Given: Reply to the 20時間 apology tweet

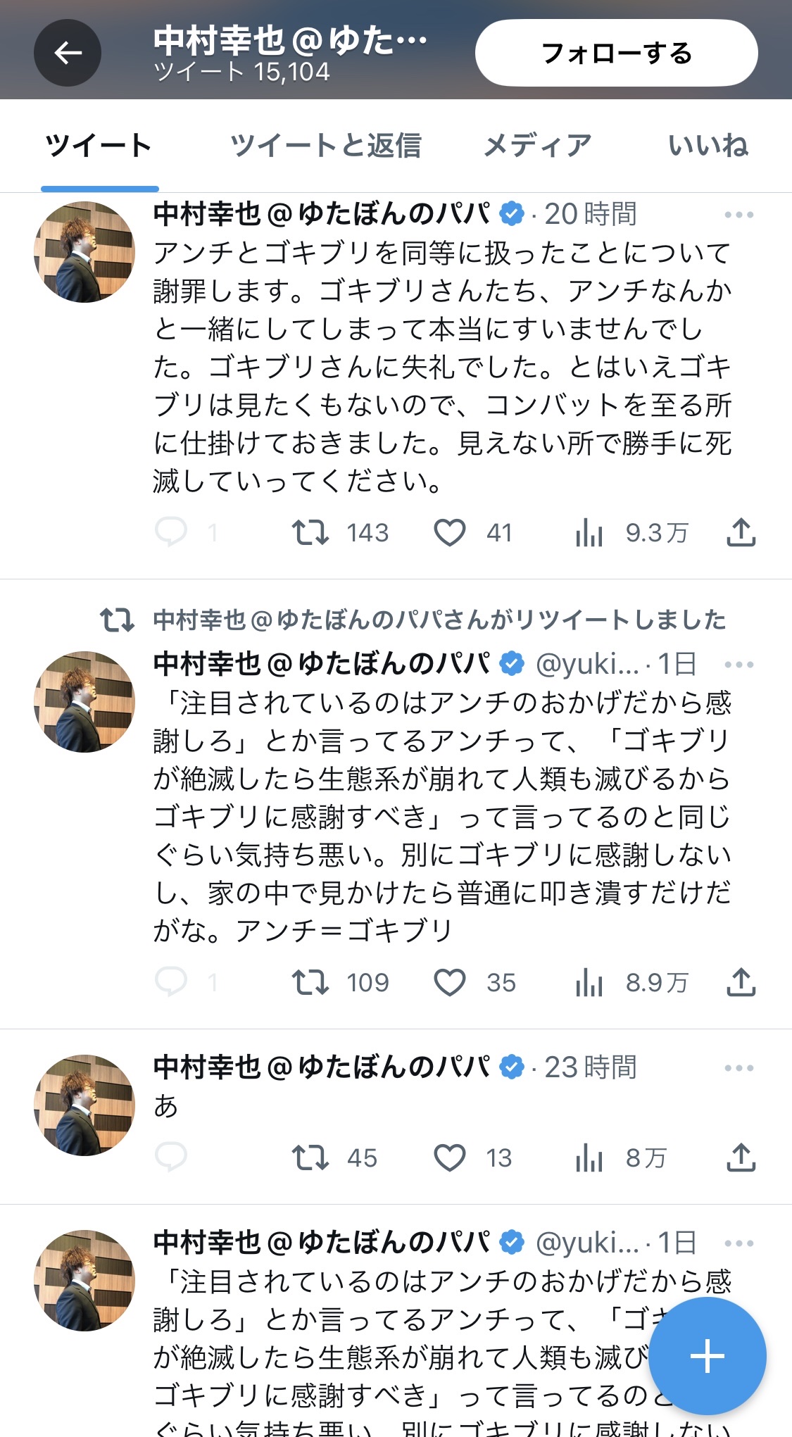Looking at the screenshot, I should pos(171,532).
